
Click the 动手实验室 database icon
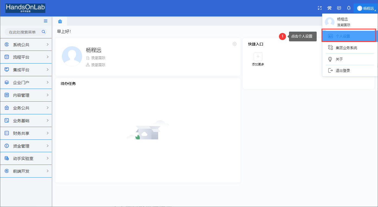click(7, 158)
